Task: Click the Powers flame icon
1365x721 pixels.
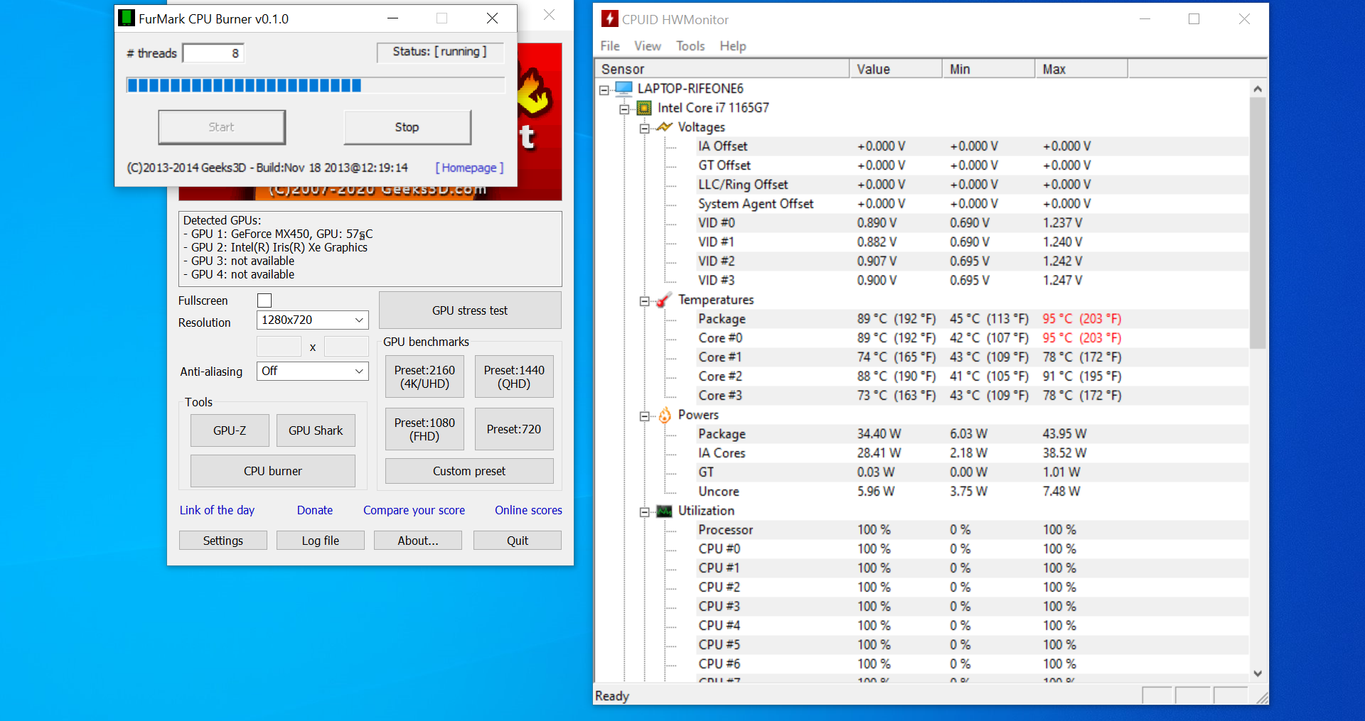Action: pos(664,415)
